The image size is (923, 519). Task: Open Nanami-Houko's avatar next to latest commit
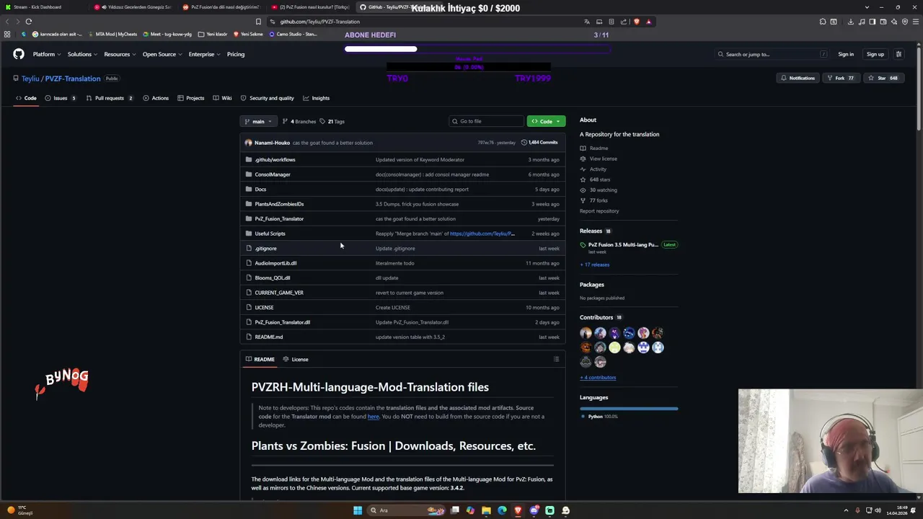tap(249, 143)
